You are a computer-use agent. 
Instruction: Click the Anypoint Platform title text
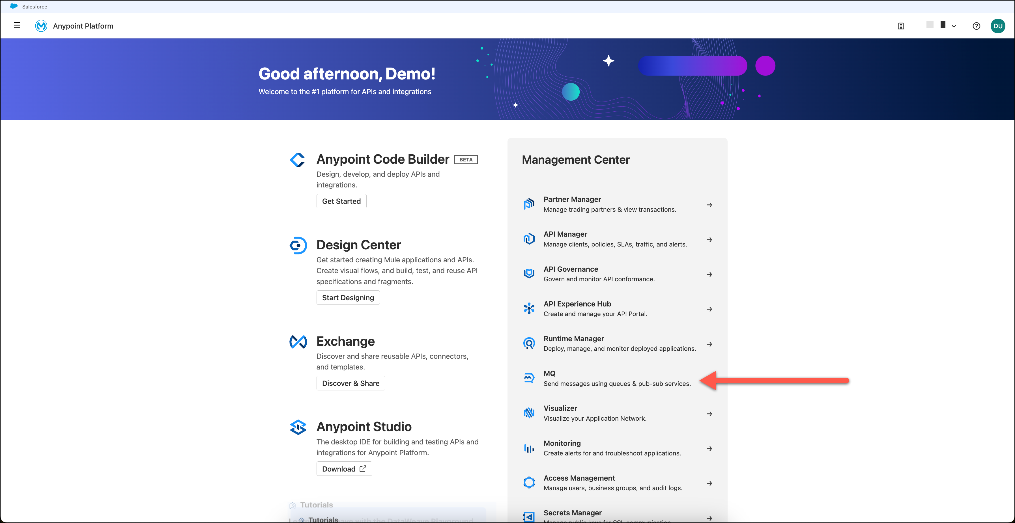[83, 26]
